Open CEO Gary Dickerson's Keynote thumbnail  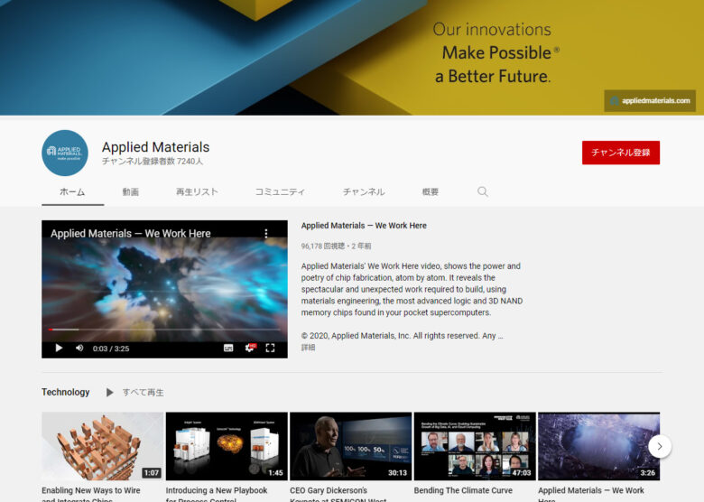pyautogui.click(x=351, y=446)
